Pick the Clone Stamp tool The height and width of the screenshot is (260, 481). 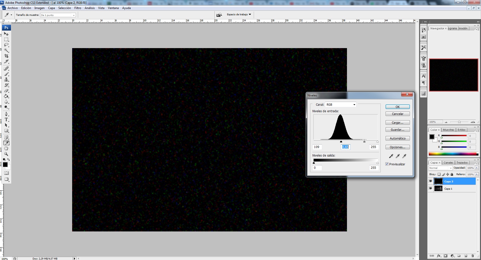pos(7,80)
